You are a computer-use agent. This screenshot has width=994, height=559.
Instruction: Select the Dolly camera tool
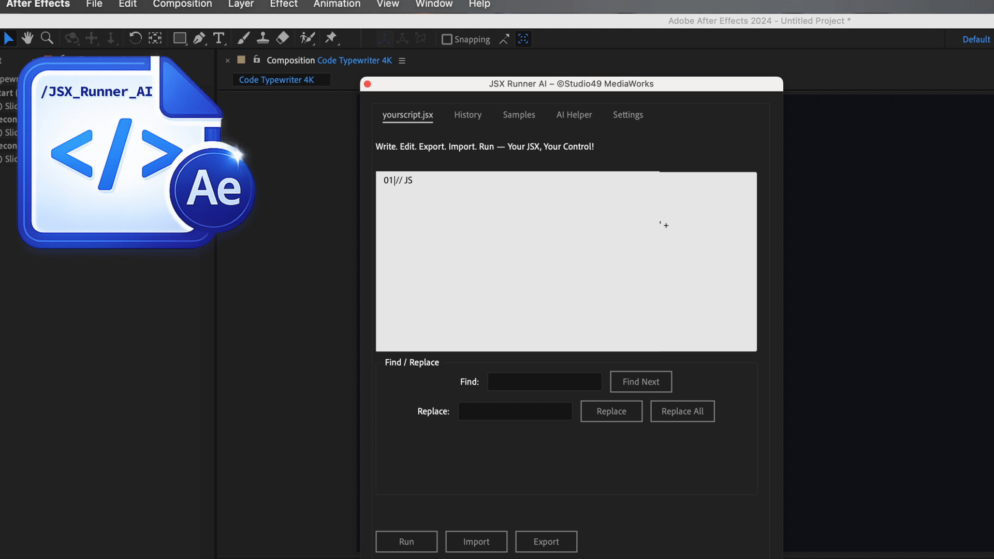tap(111, 38)
